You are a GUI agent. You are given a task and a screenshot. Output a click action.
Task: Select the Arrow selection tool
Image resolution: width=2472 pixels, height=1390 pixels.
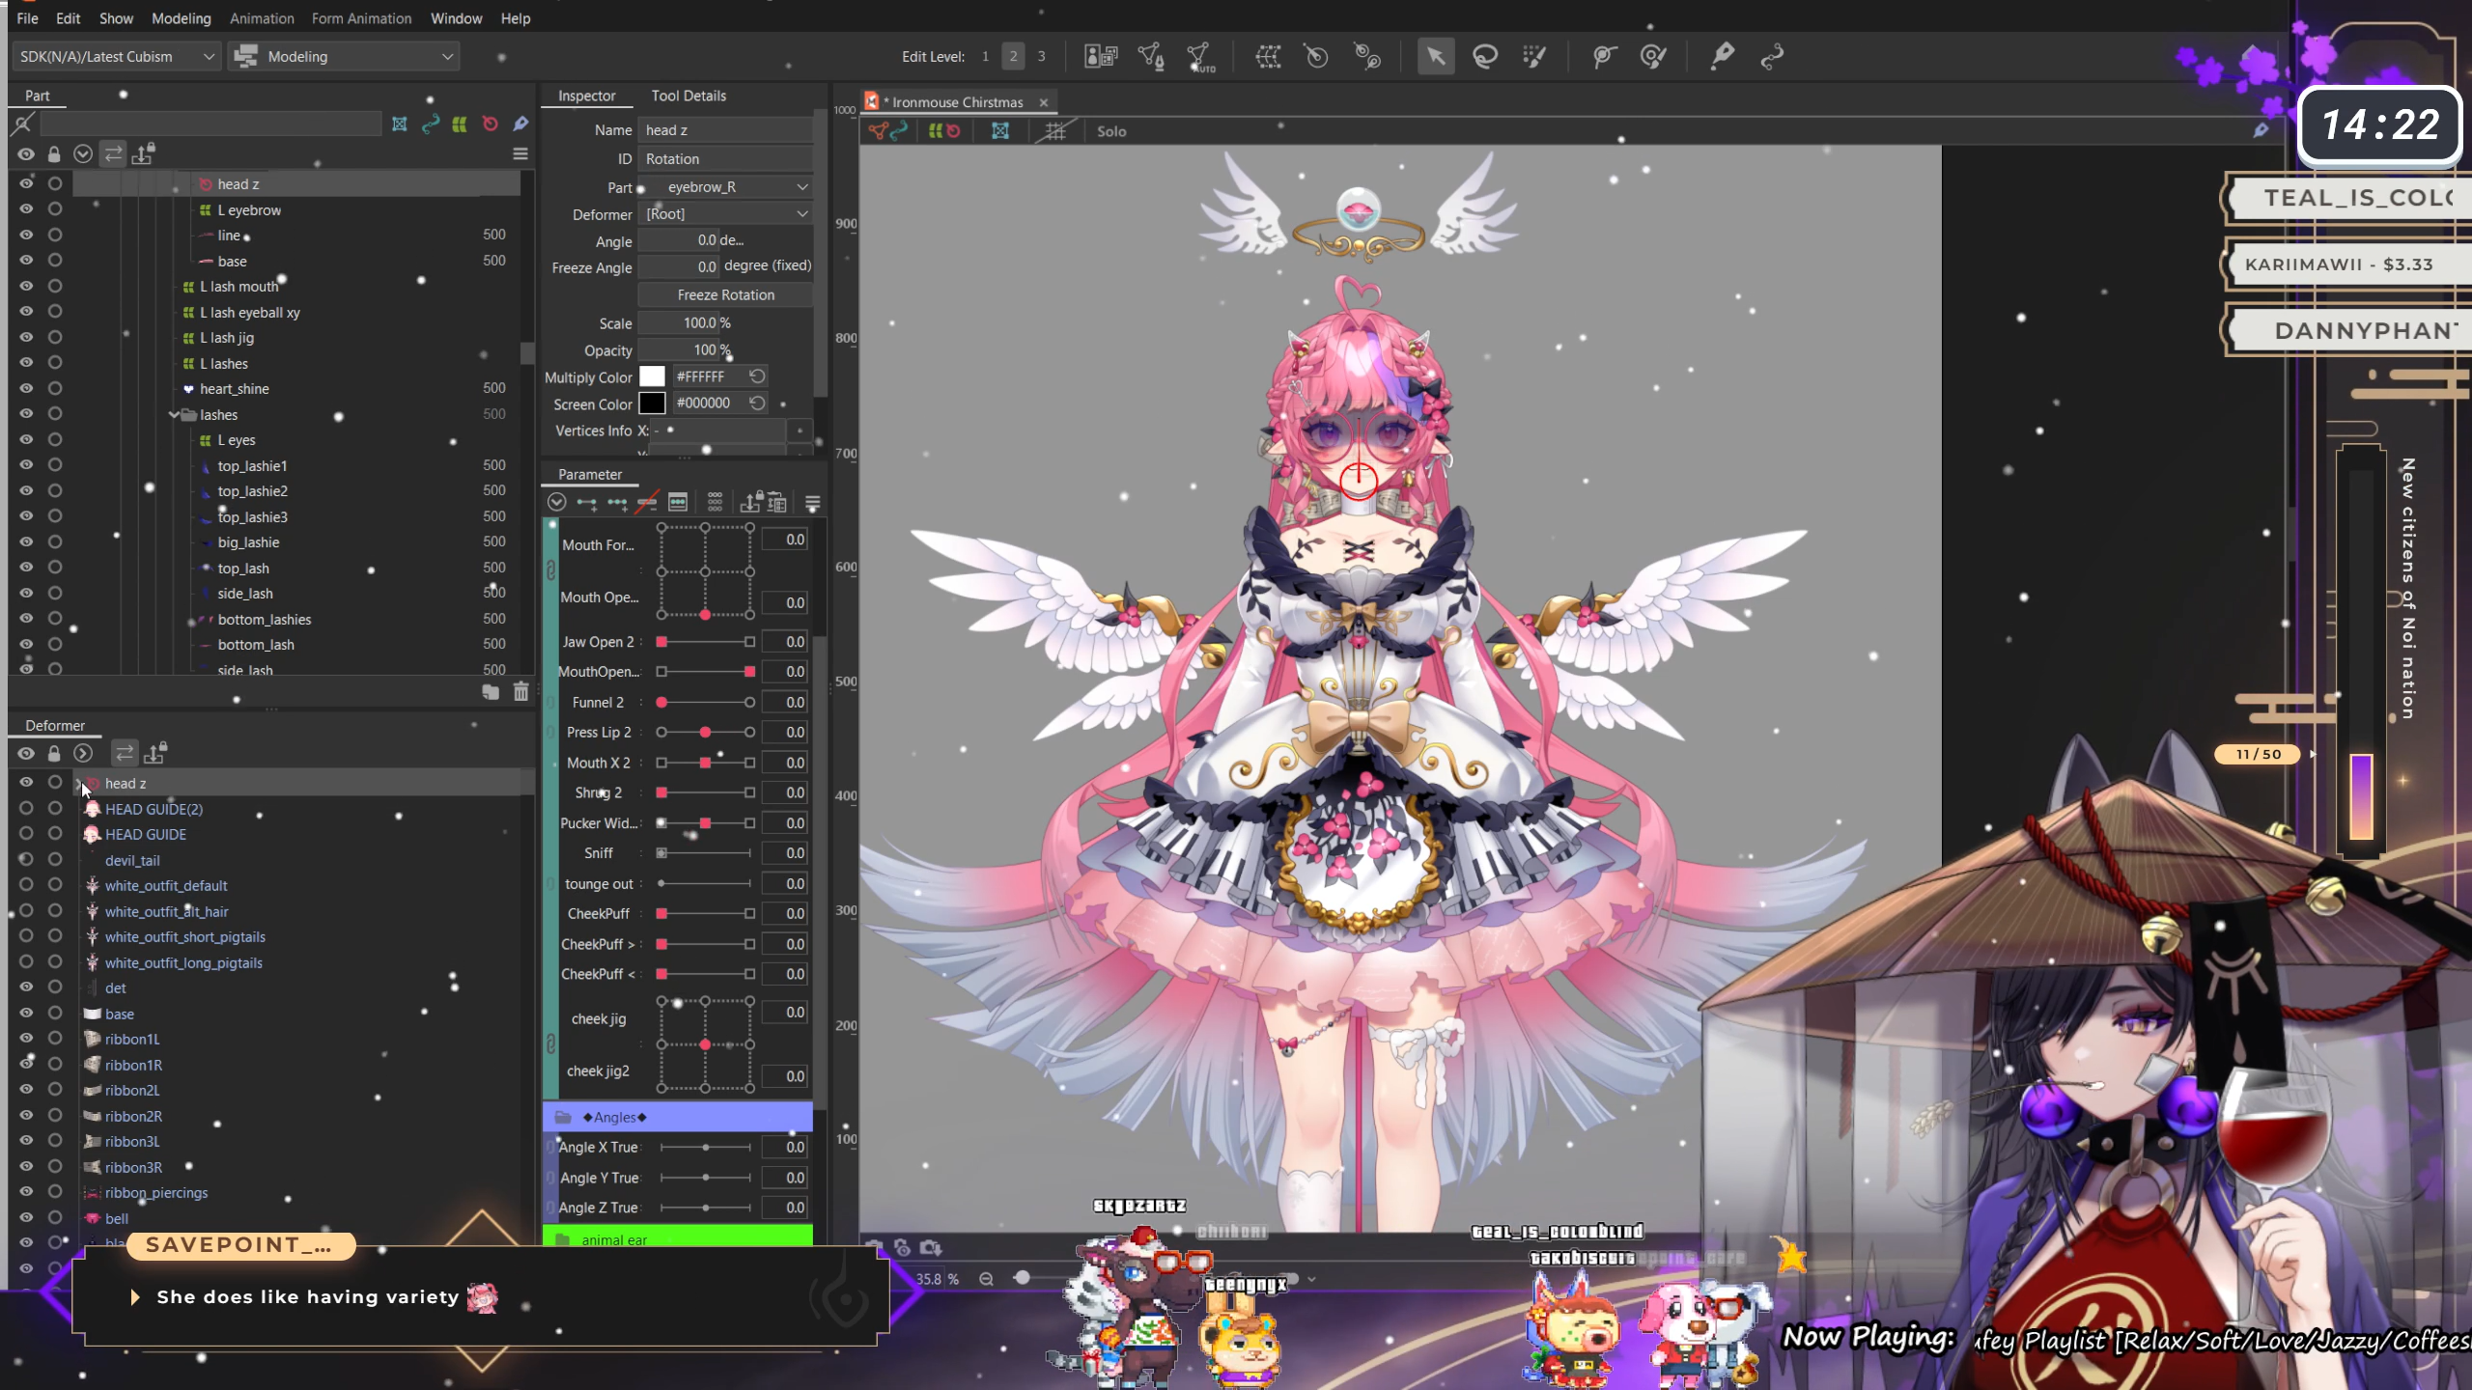pyautogui.click(x=1435, y=56)
